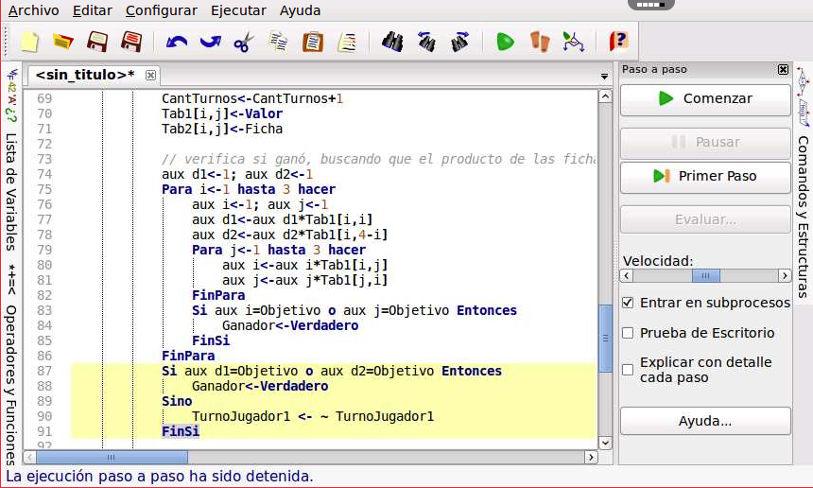Enable Prueba de Escritorio checkbox
813x488 pixels.
pyautogui.click(x=629, y=333)
